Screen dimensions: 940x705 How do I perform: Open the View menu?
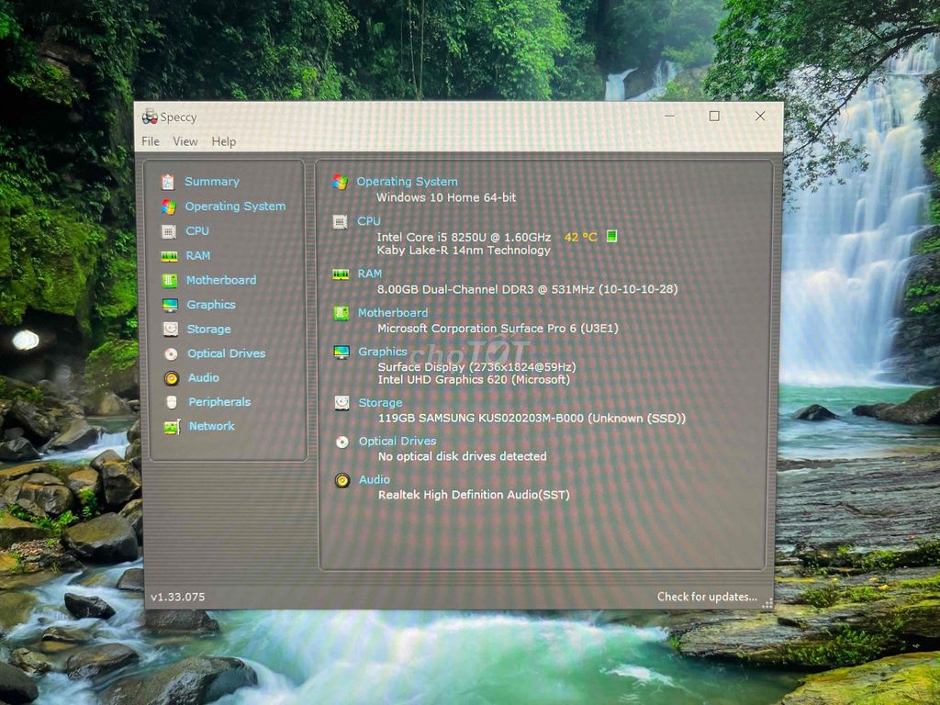tap(185, 141)
